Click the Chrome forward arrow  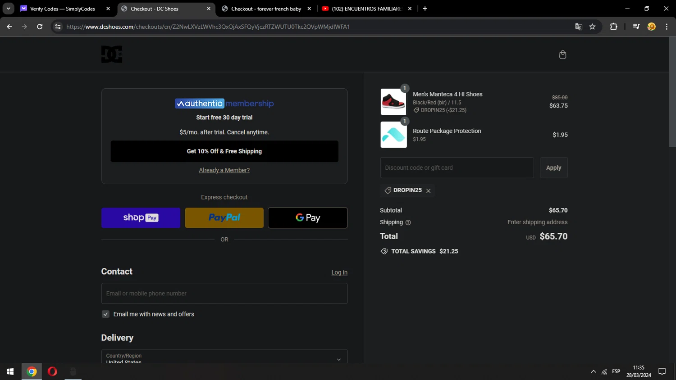[x=24, y=27]
